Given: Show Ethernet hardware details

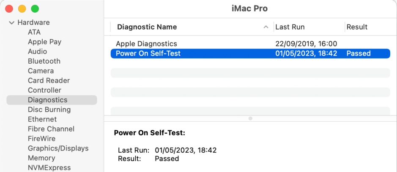Looking at the screenshot, I should click(42, 119).
